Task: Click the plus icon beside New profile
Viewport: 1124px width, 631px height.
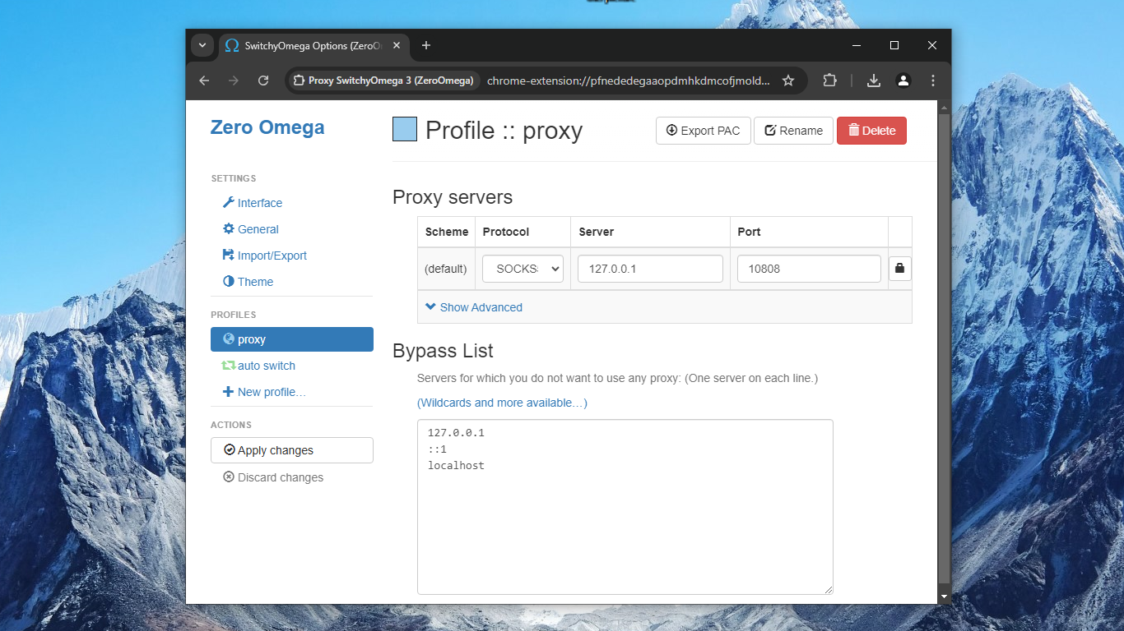Action: pyautogui.click(x=229, y=392)
